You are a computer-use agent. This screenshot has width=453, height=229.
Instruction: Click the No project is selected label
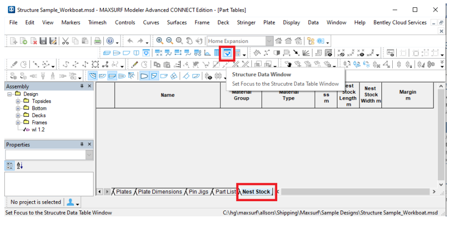(36, 202)
